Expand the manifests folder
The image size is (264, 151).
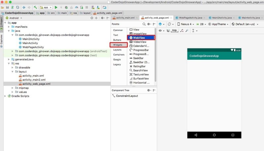click(9, 27)
